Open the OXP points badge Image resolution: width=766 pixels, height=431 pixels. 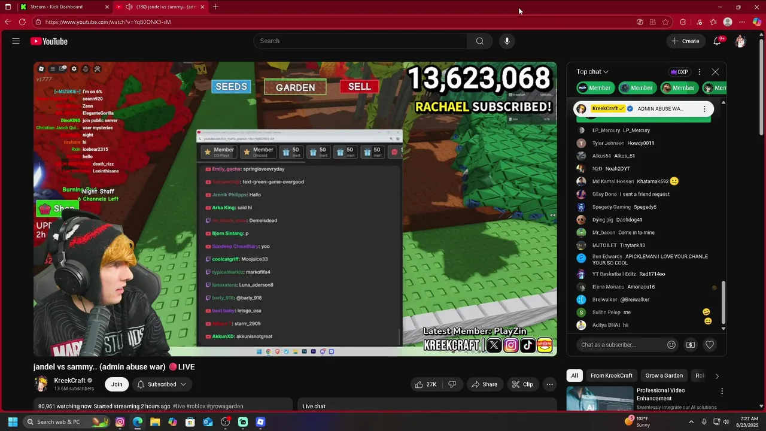point(679,72)
